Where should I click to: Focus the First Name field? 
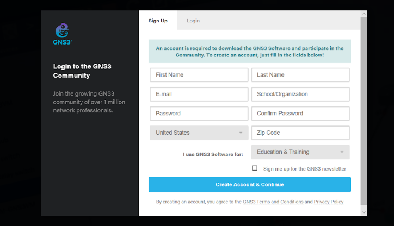199,75
